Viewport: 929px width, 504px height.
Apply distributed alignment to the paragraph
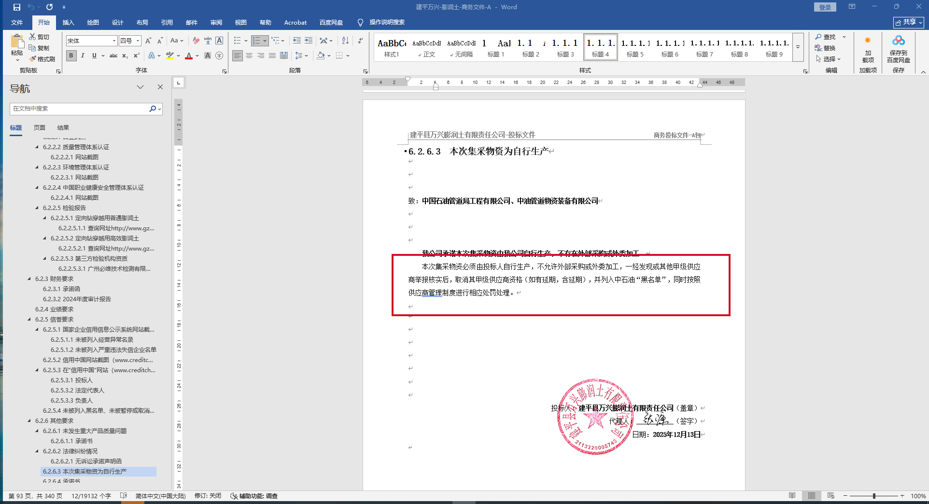tap(284, 56)
